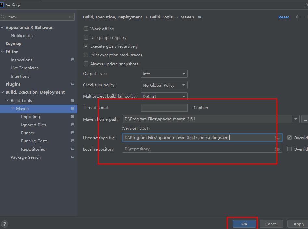
Task: Open Checksum policy dropdown
Action: (x=164, y=85)
